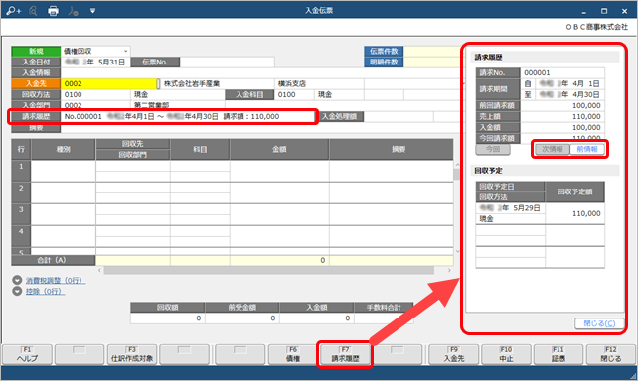Click the 回収予定額 value 110,000
Viewport: 638px width, 381px height.
[x=586, y=213]
